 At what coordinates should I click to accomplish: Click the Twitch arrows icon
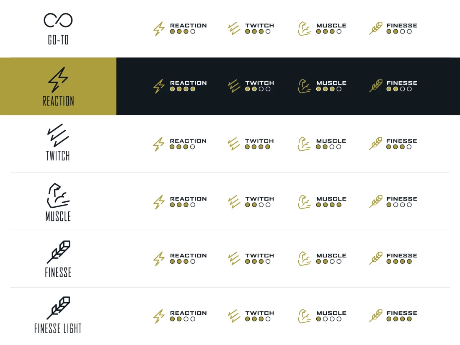point(58,135)
